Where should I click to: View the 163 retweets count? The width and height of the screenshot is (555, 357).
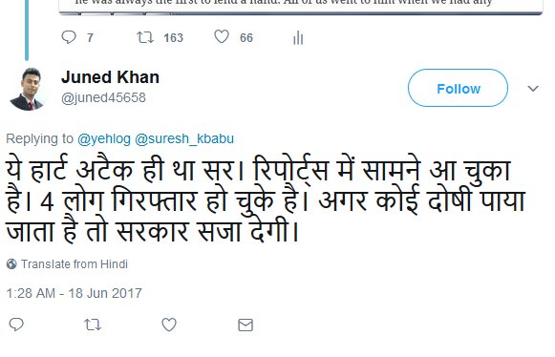[x=173, y=38]
